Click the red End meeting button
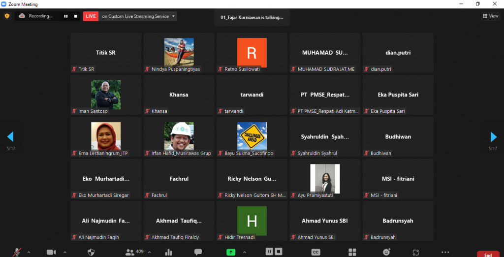The width and height of the screenshot is (504, 257). [487, 254]
